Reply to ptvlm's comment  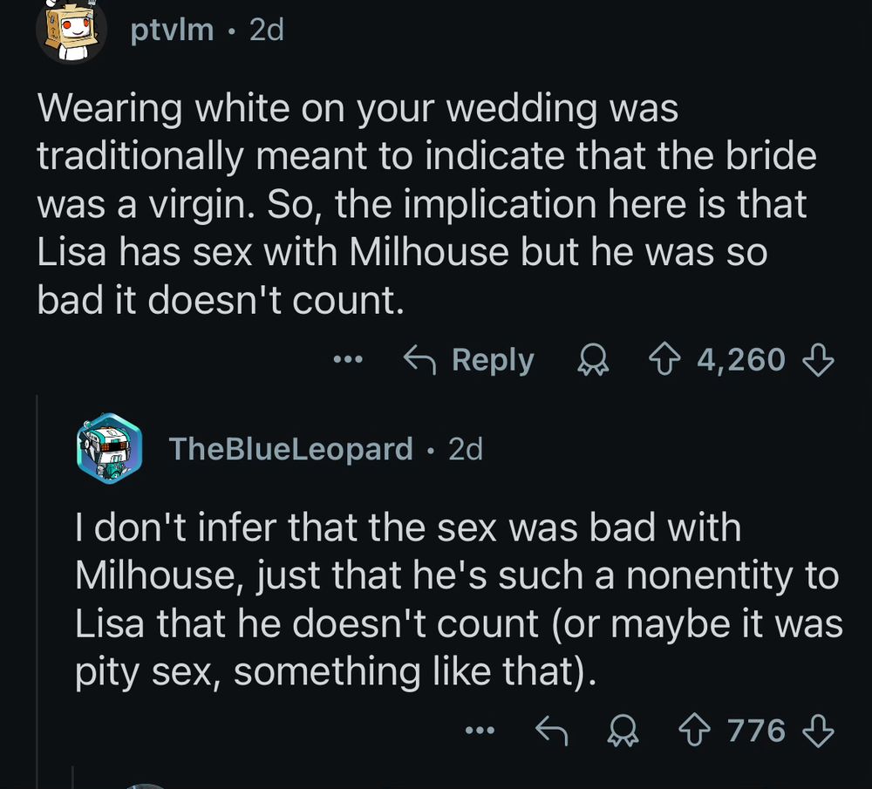[x=469, y=359]
